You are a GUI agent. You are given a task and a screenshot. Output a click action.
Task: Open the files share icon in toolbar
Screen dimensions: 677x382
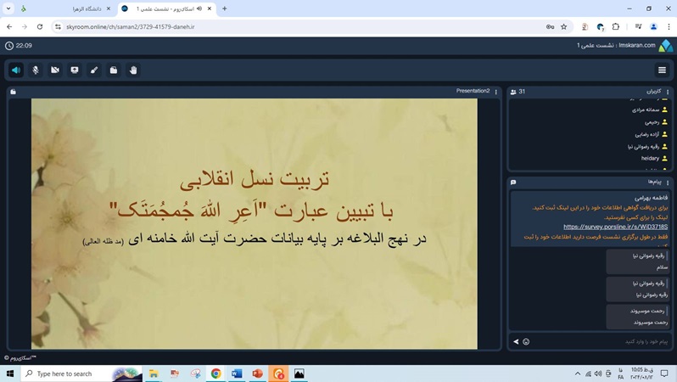coord(114,70)
